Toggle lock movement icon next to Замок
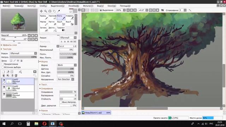This screenshot has height=127, width=226. pos(18,61)
